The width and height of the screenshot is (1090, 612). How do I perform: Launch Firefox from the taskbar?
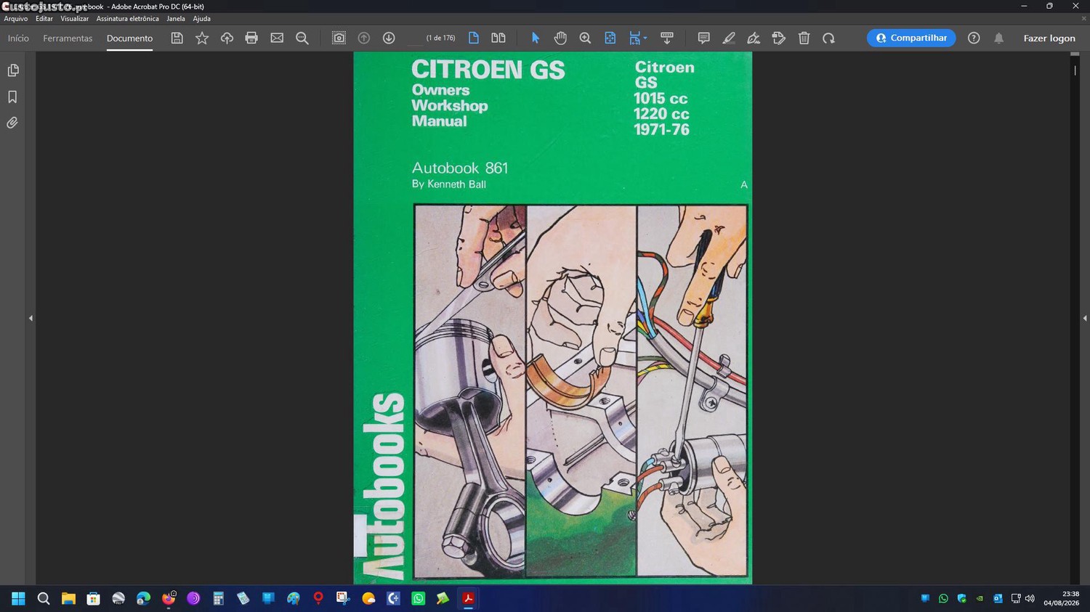coord(169,598)
